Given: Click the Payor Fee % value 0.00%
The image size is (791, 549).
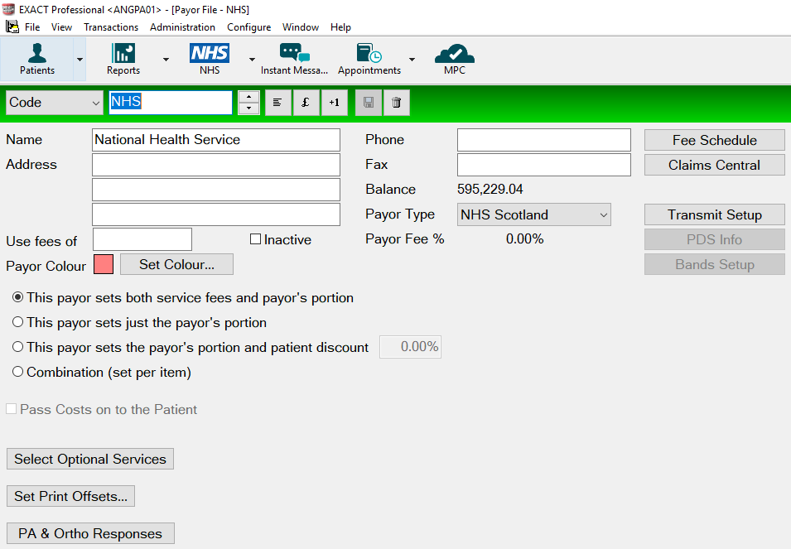Looking at the screenshot, I should coord(524,239).
